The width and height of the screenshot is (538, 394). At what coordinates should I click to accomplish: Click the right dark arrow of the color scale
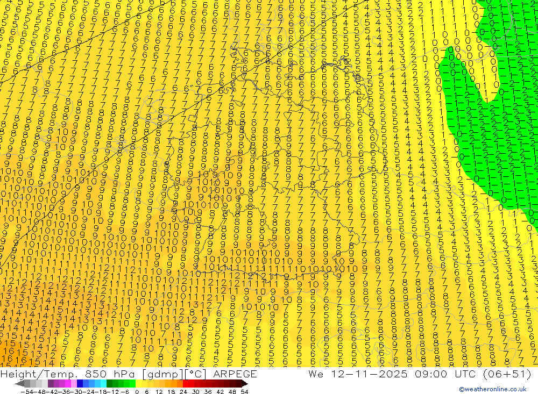point(245,384)
